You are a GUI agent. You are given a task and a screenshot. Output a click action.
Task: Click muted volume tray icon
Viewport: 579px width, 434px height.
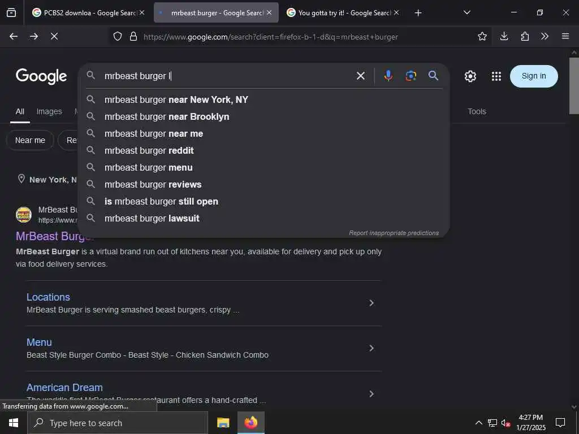[505, 423]
